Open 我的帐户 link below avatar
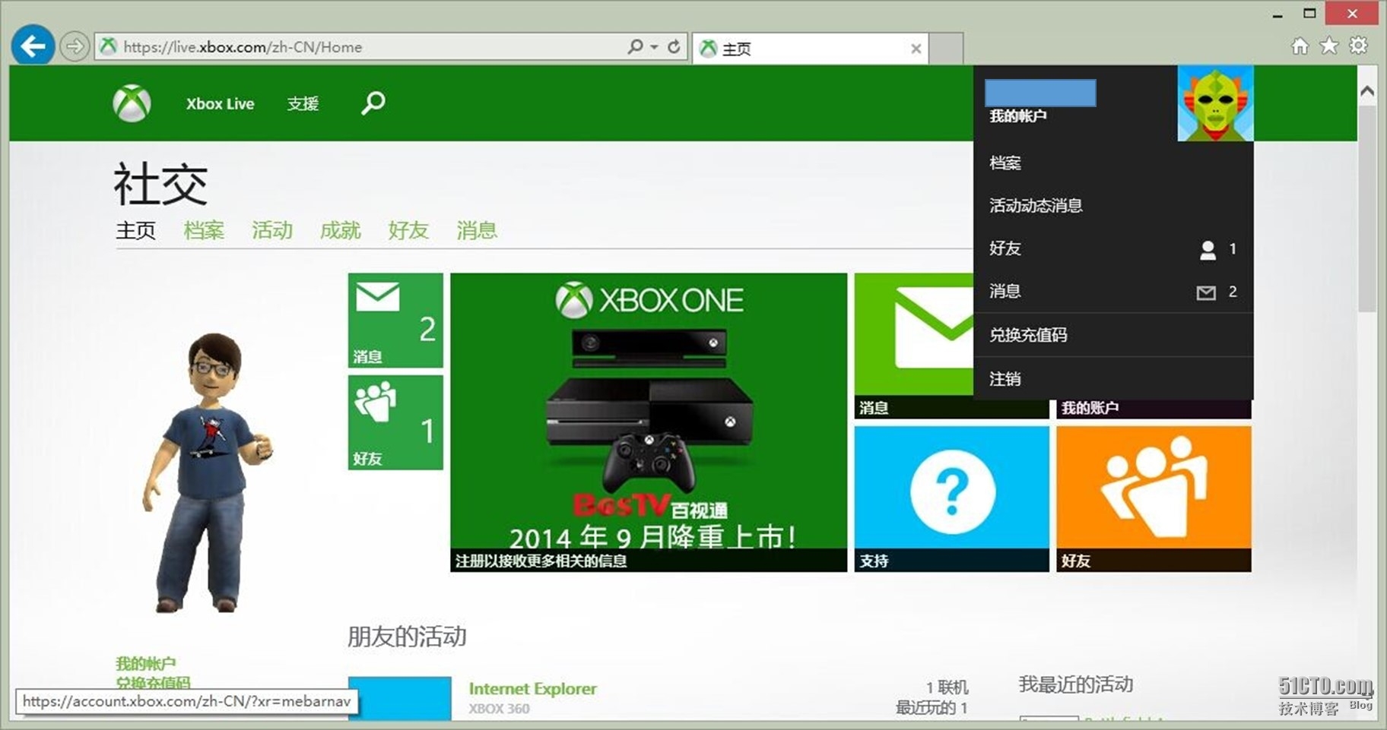The height and width of the screenshot is (730, 1387). 146,663
